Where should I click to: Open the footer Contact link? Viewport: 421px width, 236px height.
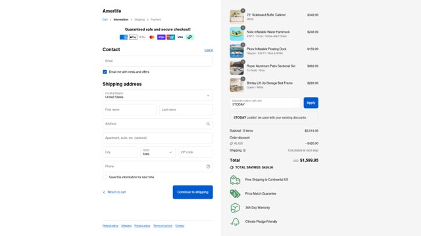click(180, 226)
